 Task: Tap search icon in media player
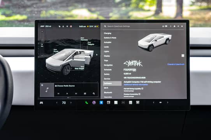point(94,93)
